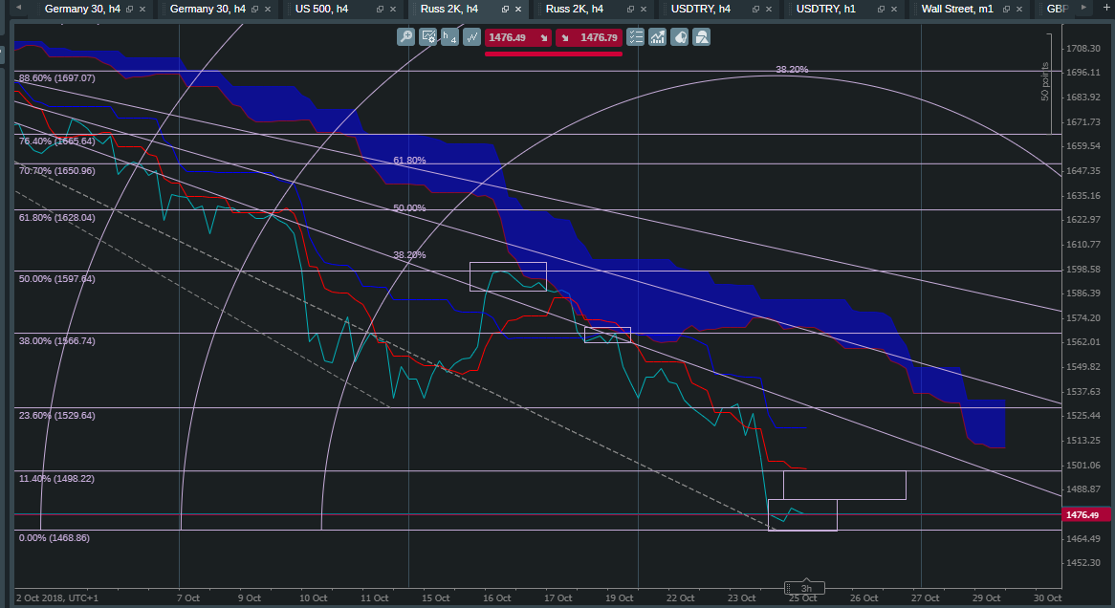Select the 23.60% (1529.64) Fibonacci label
The height and width of the screenshot is (608, 1115).
pos(56,415)
